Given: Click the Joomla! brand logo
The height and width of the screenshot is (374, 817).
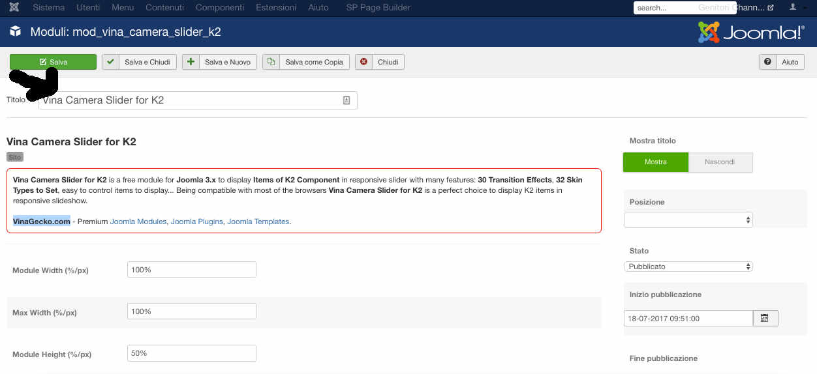Looking at the screenshot, I should click(750, 32).
